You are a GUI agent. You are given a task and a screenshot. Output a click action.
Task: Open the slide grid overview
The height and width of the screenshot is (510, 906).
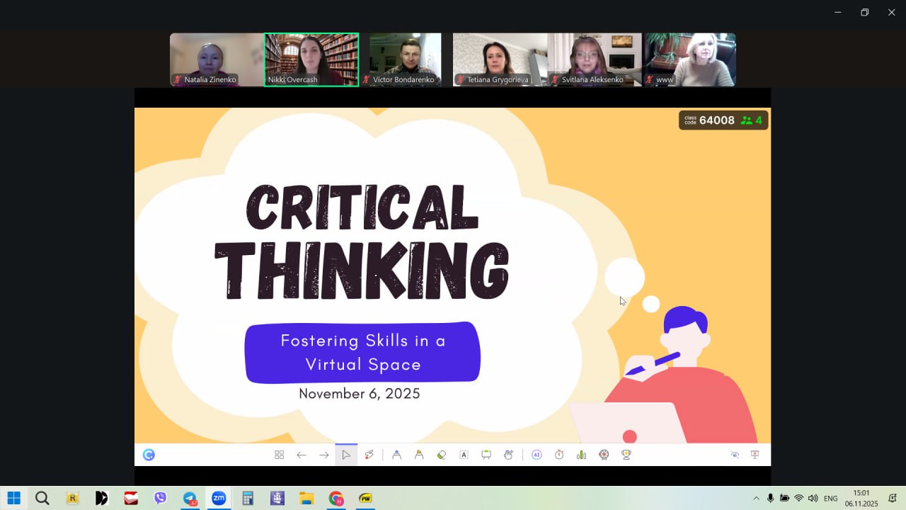coord(279,455)
